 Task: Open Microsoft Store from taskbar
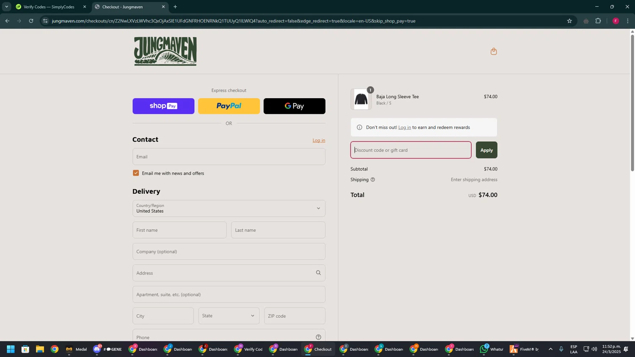tap(25, 349)
